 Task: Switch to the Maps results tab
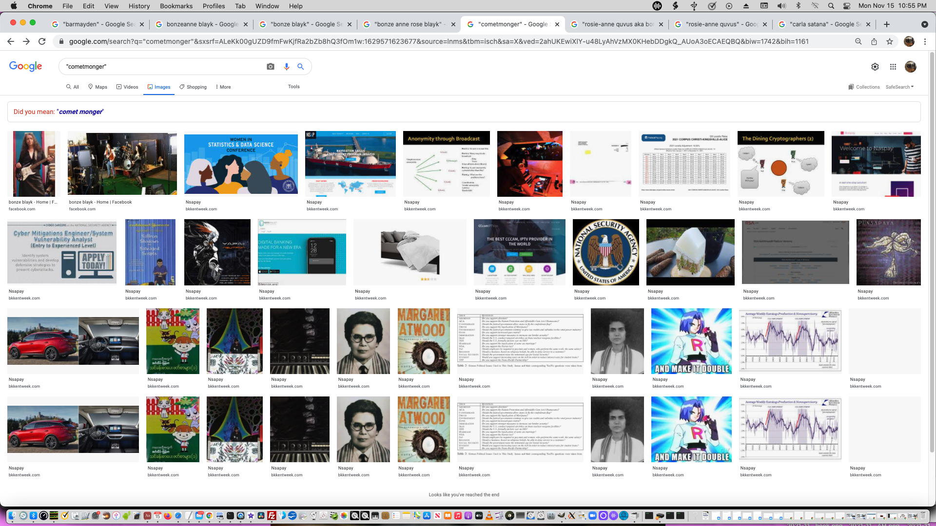coord(97,87)
